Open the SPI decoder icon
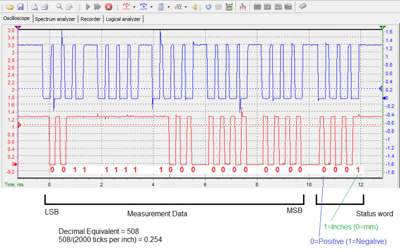Image resolution: width=400 pixels, height=252 pixels. [x=267, y=7]
